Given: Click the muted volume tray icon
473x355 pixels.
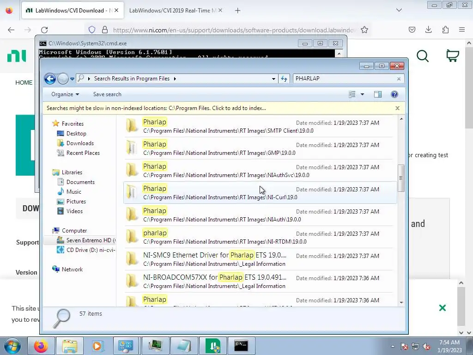Looking at the screenshot, I should (x=426, y=346).
